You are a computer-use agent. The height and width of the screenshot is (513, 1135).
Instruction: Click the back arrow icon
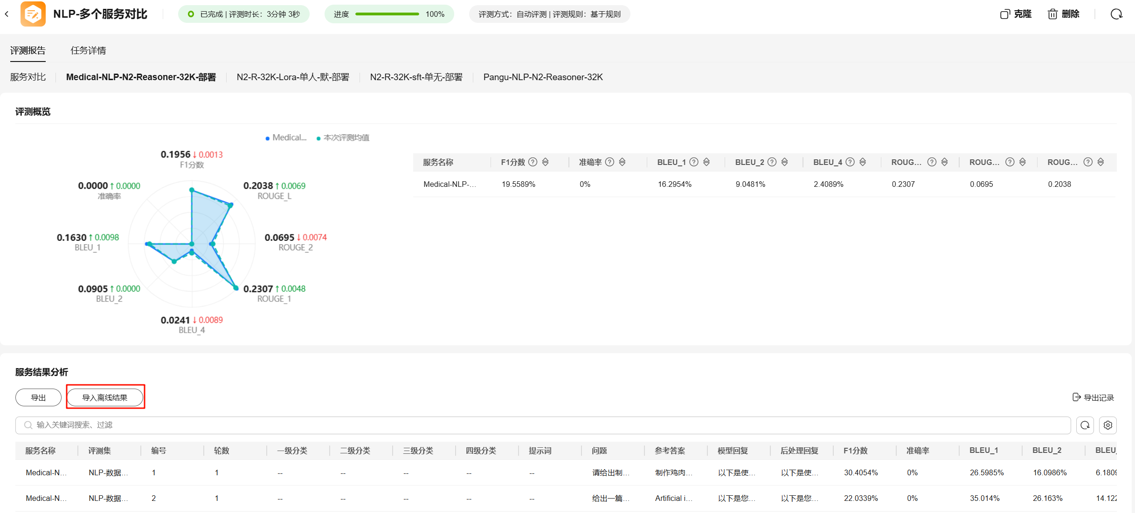[7, 14]
